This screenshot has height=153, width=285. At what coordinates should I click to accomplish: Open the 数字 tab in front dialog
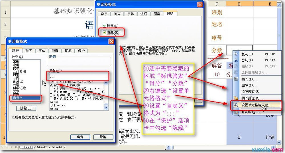point(15,50)
